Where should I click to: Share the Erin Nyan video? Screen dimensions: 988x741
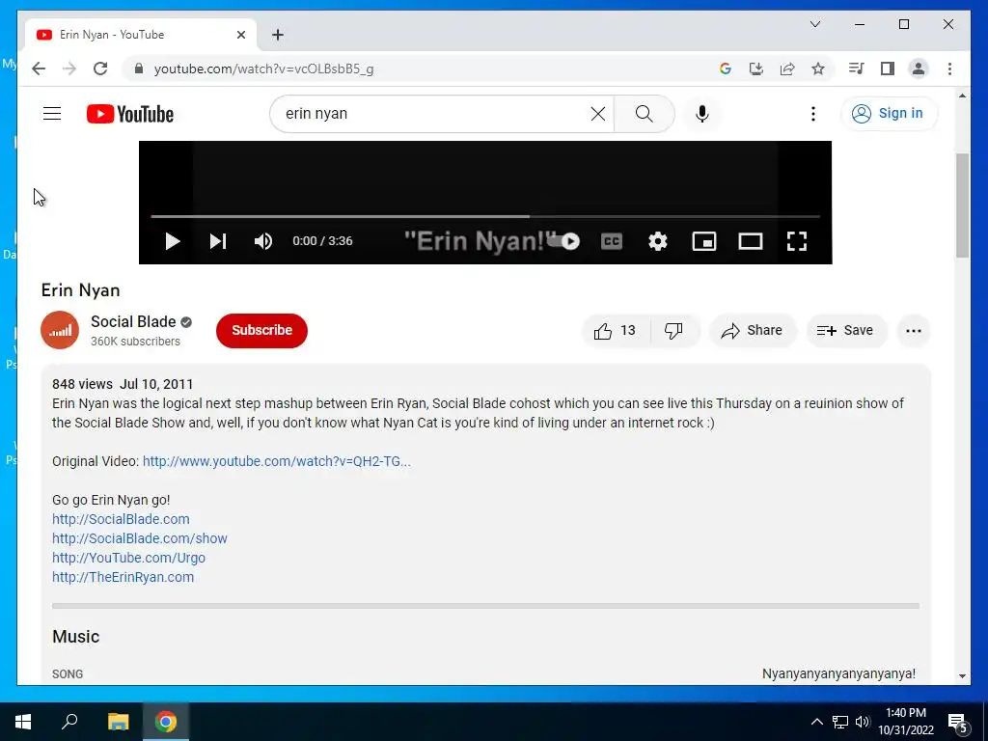[753, 330]
